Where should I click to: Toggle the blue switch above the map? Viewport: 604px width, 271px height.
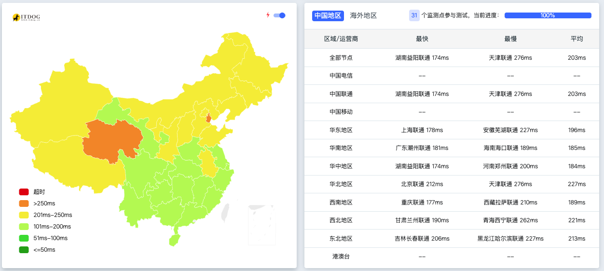pyautogui.click(x=279, y=15)
